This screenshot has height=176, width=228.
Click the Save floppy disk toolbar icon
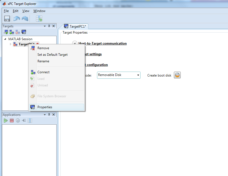click(7, 19)
